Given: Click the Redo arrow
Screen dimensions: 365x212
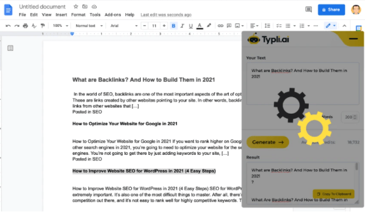Looking at the screenshot, I should pyautogui.click(x=17, y=26).
